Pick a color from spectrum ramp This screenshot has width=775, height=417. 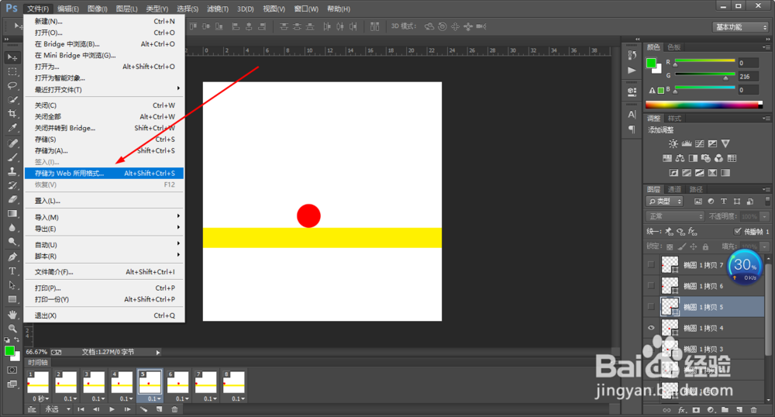coord(704,105)
